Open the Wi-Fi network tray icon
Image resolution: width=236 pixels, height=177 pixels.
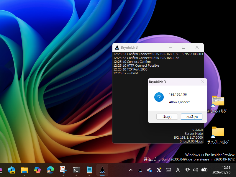pyautogui.click(x=187, y=170)
